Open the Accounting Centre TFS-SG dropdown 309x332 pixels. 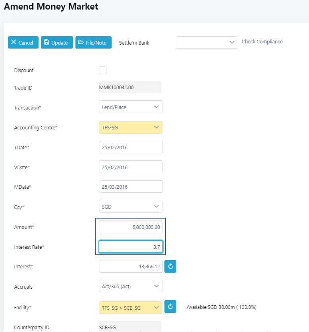130,127
